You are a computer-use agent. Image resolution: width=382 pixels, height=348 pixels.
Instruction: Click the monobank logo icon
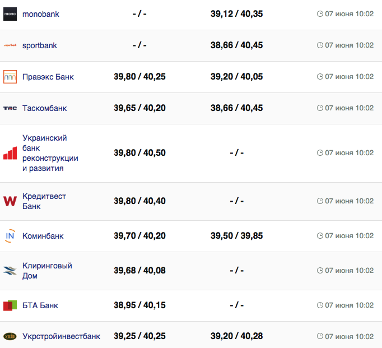click(x=10, y=14)
